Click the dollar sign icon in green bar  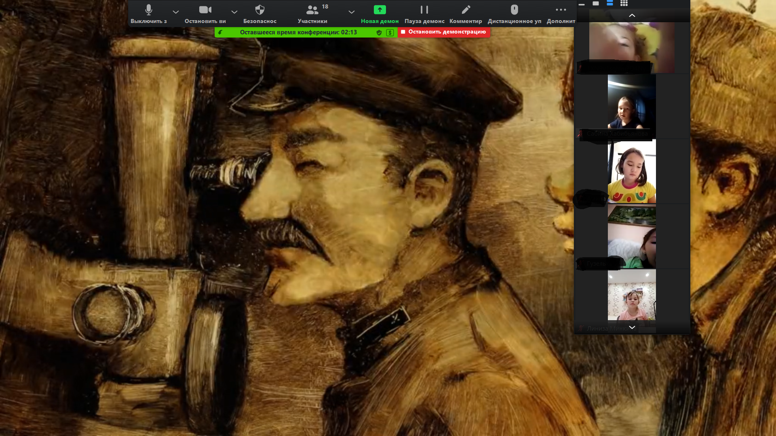pyautogui.click(x=390, y=33)
